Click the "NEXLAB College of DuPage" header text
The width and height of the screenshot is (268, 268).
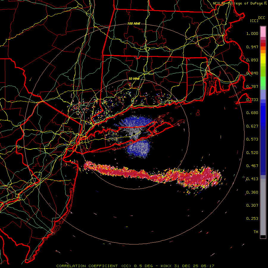(238, 3)
